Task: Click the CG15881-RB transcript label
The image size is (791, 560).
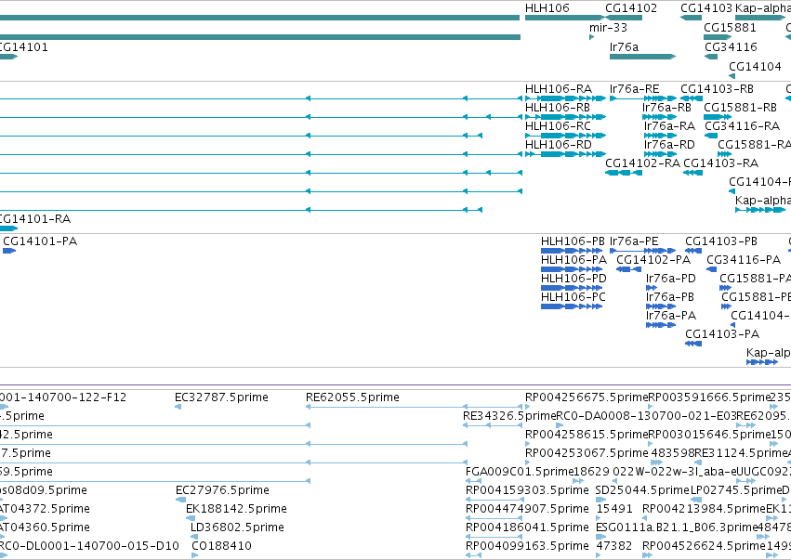Action: pyautogui.click(x=740, y=108)
